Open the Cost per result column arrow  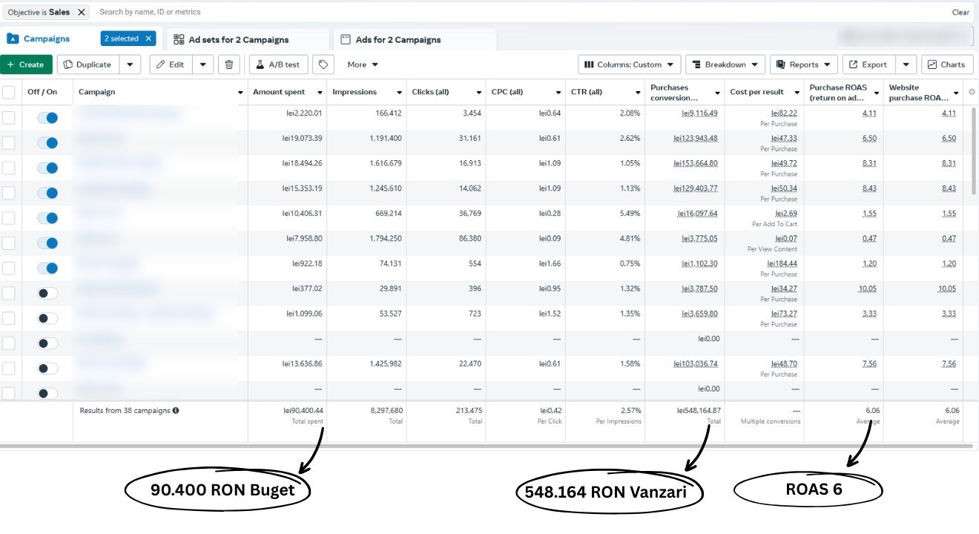797,93
